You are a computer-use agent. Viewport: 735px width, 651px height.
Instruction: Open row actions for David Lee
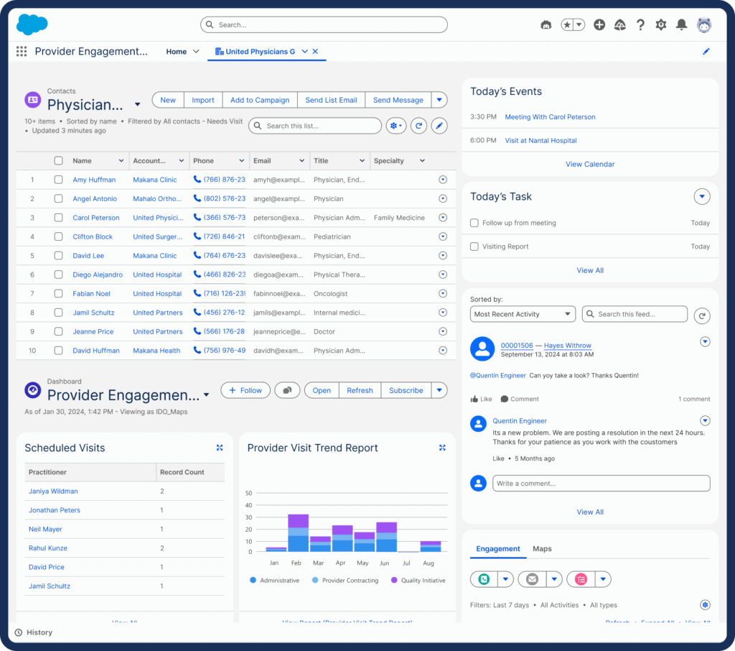(x=442, y=255)
